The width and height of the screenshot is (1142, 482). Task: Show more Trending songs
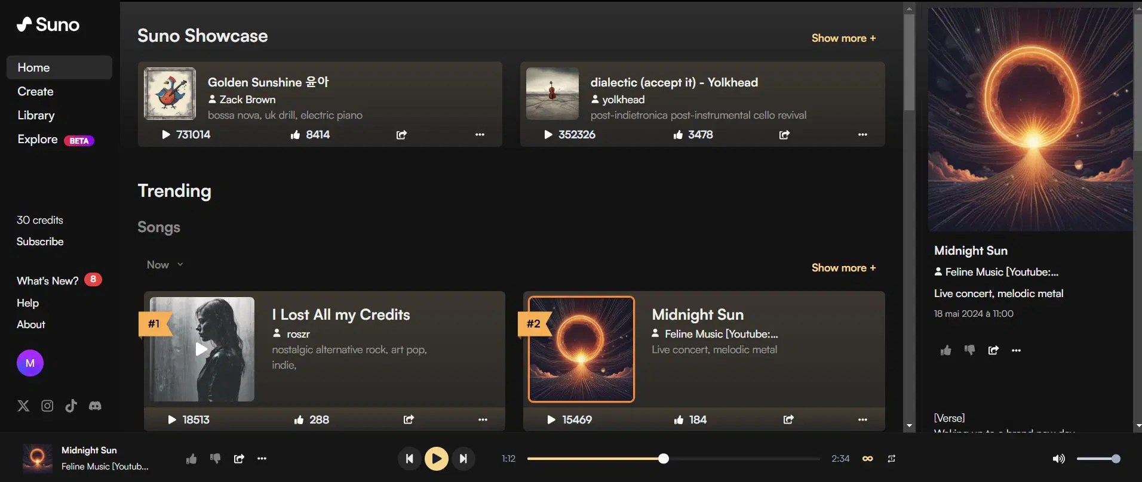[x=843, y=268]
